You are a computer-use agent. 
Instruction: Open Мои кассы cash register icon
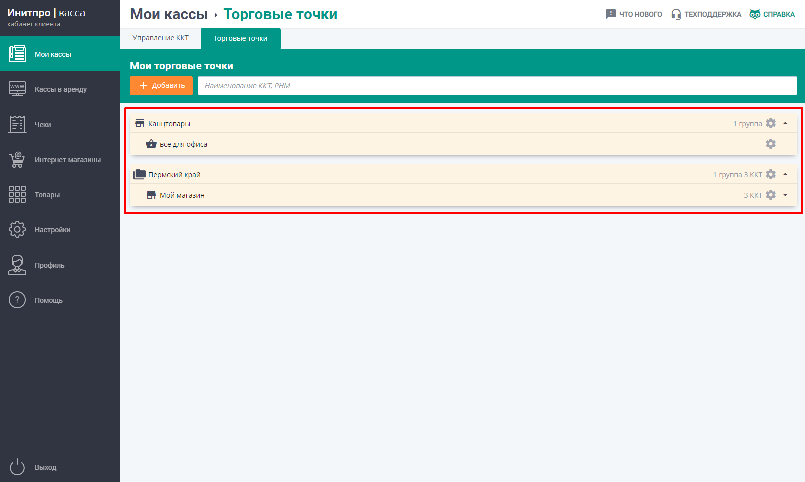click(x=17, y=54)
